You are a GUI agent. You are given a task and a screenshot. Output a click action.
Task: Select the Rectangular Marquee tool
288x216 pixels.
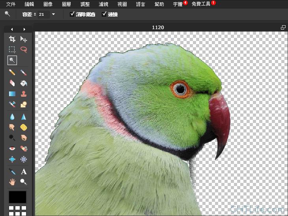12,50
